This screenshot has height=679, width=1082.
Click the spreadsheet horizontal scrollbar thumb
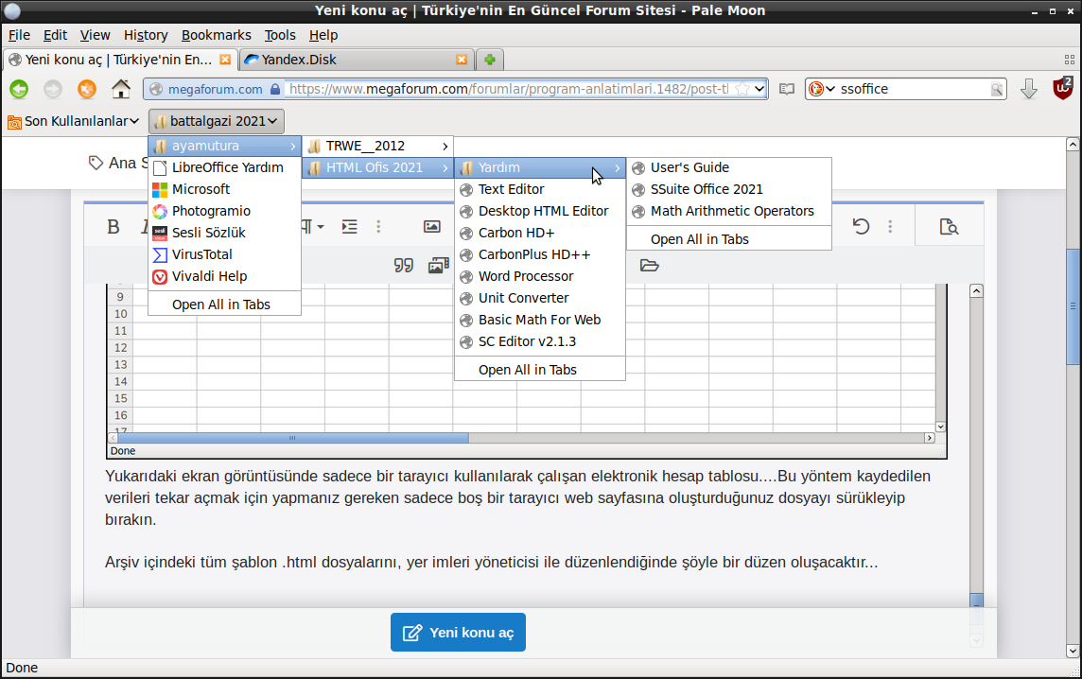(x=293, y=438)
